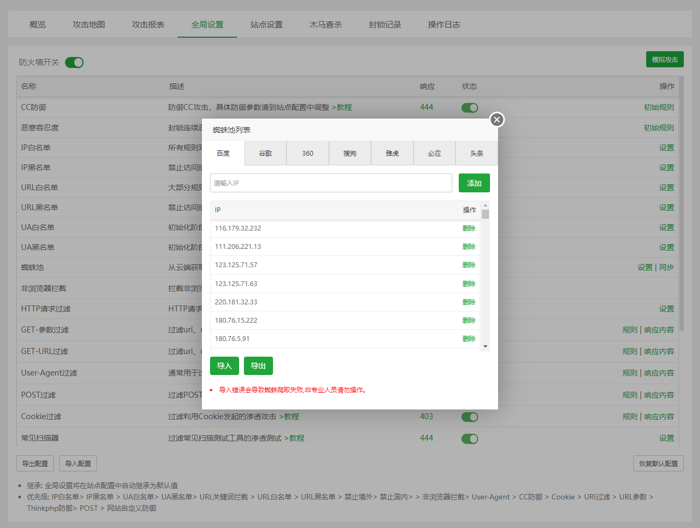This screenshot has height=528, width=700.
Task: Turn off the Cookie过滤 status switch
Action: [x=470, y=417]
